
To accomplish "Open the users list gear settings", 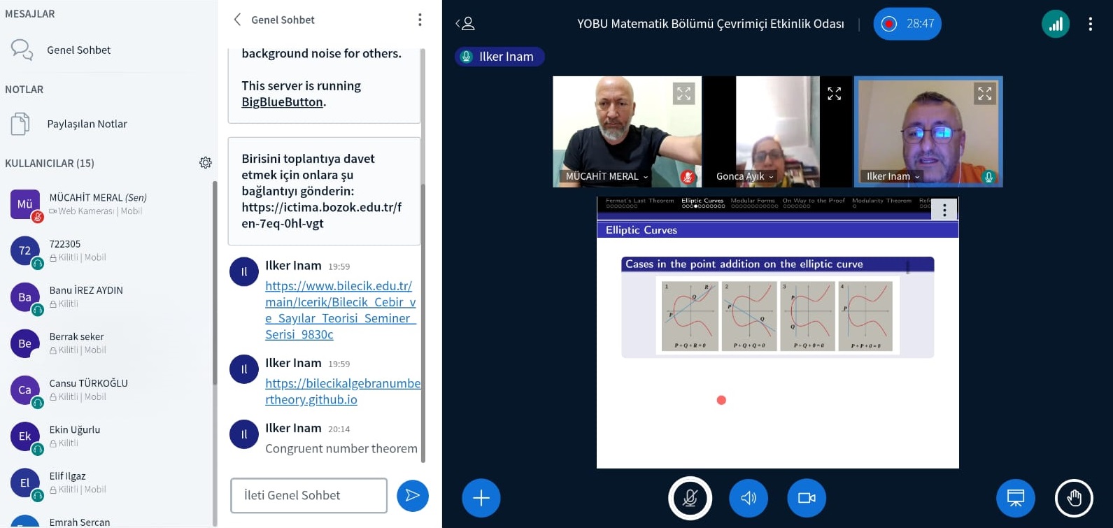I will coord(205,163).
